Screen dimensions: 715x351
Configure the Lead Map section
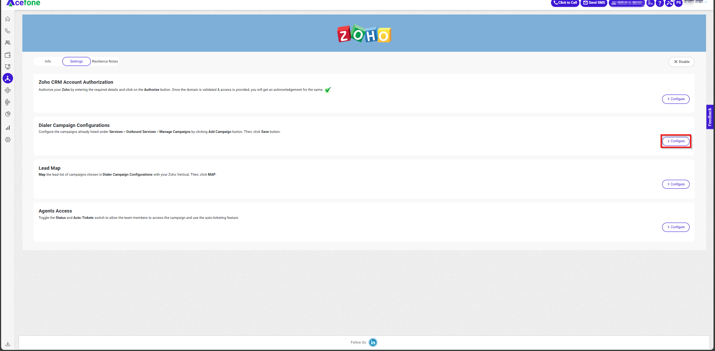pyautogui.click(x=676, y=184)
